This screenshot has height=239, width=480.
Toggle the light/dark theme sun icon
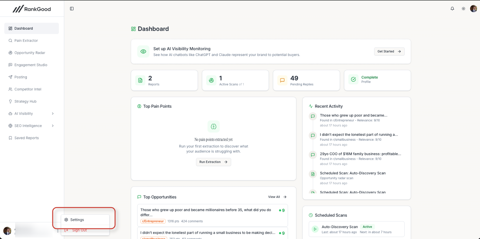(x=463, y=9)
